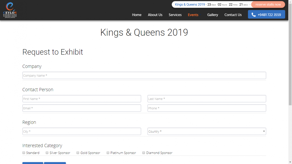The image size is (292, 164).
Task: Click the Region section label
Action: click(29, 122)
